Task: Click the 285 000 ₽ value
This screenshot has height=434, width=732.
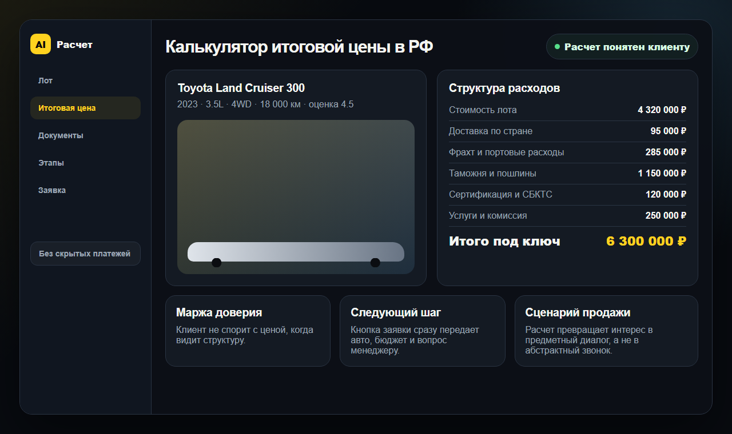Action: pos(666,152)
